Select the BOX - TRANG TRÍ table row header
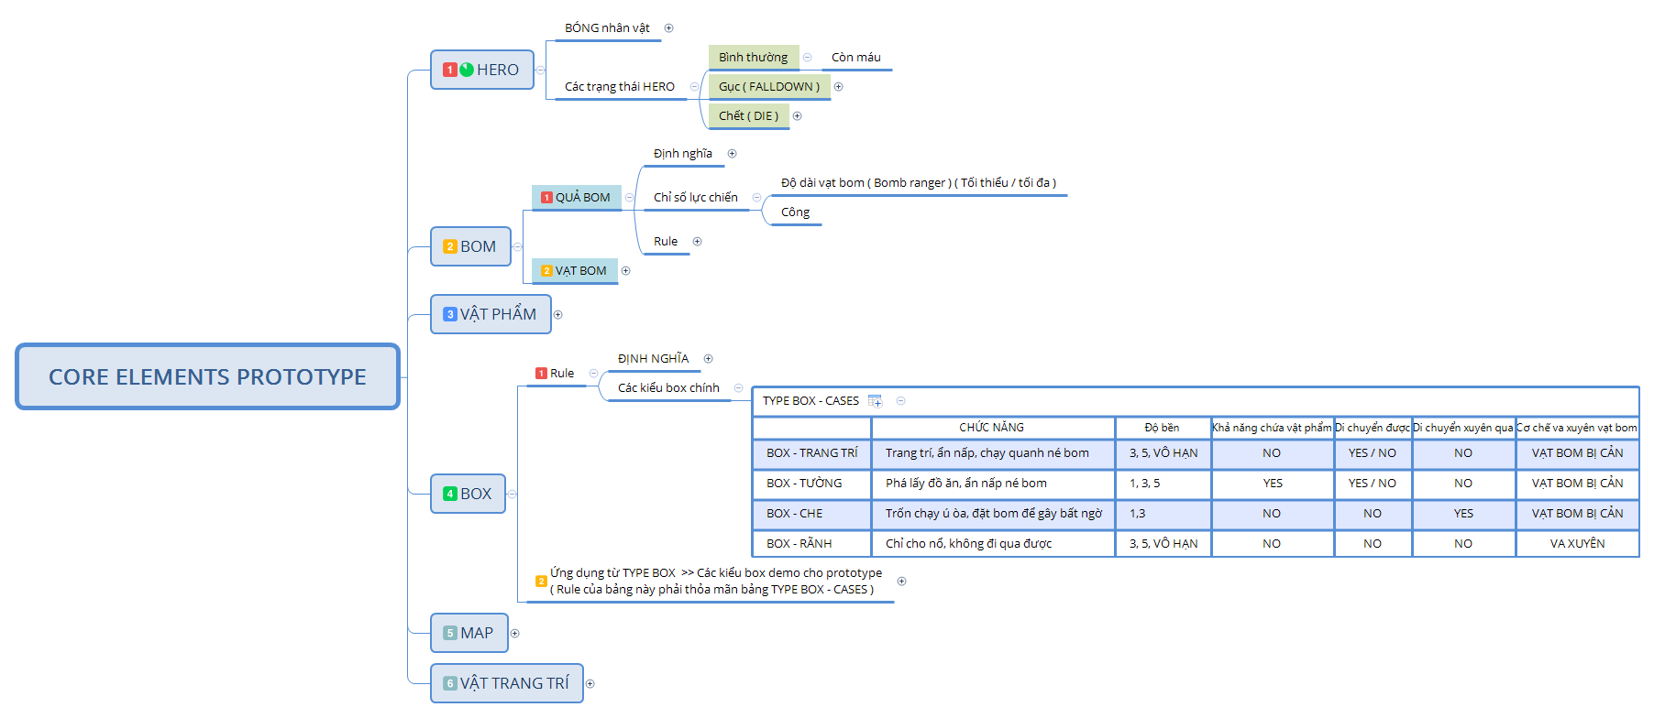 (x=811, y=453)
